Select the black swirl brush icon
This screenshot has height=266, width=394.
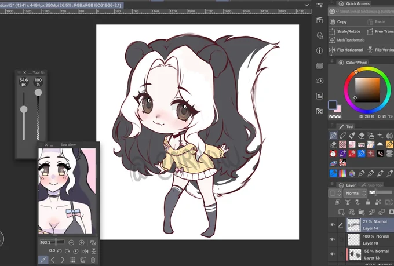coord(380,154)
